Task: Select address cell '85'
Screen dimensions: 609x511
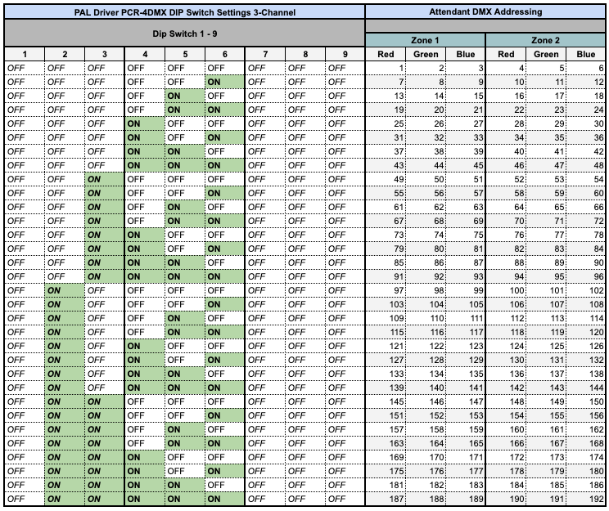Action: coord(386,262)
